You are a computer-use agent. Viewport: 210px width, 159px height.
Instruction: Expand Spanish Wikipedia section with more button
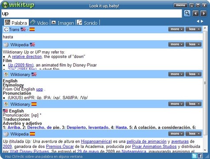point(176,134)
